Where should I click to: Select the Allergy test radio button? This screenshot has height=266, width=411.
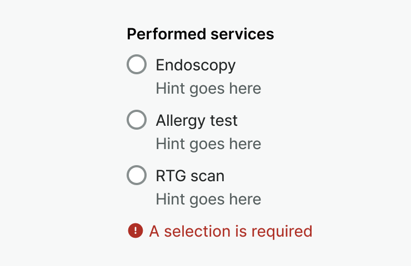click(x=137, y=120)
